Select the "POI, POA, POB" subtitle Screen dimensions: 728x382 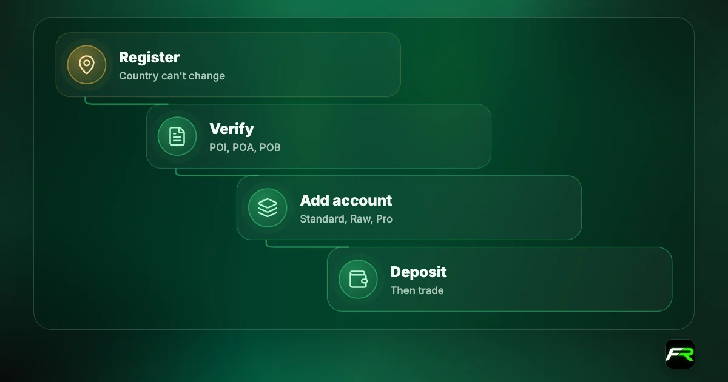(245, 147)
